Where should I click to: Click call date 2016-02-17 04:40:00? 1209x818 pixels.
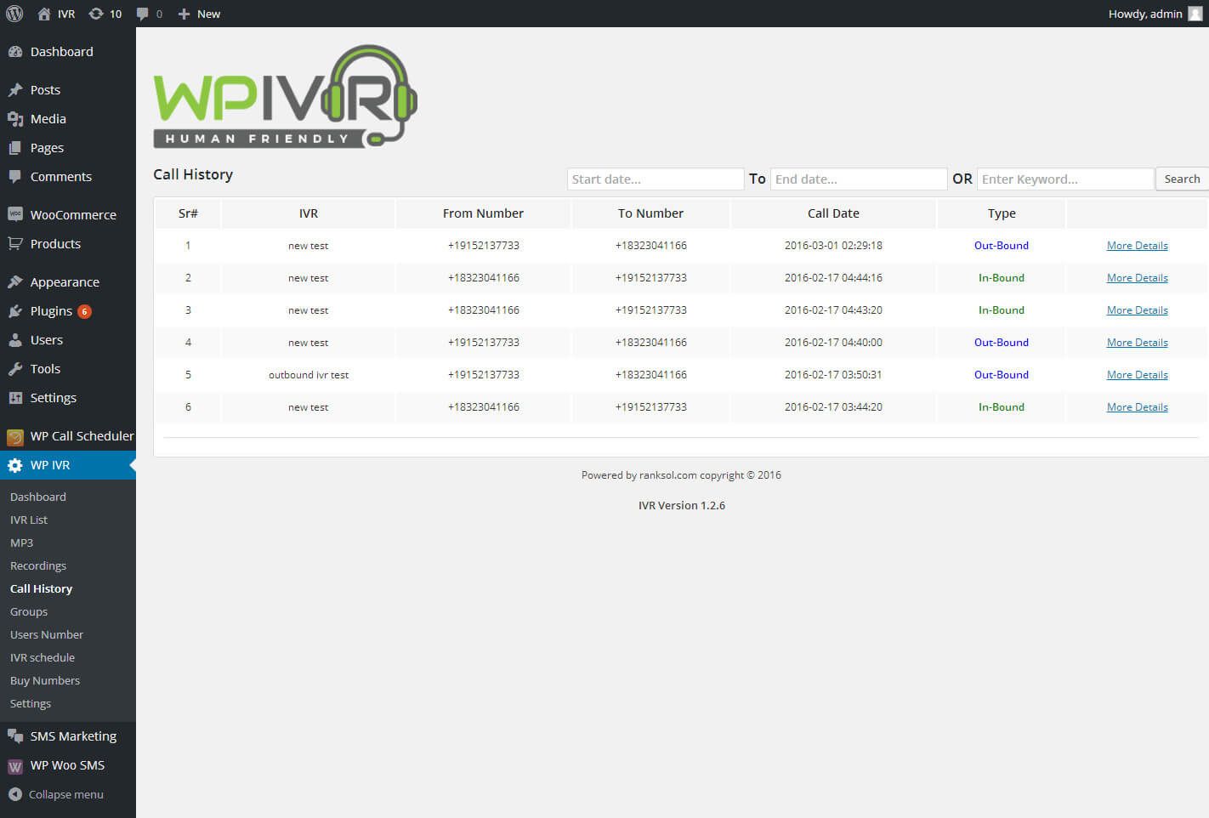tap(833, 343)
